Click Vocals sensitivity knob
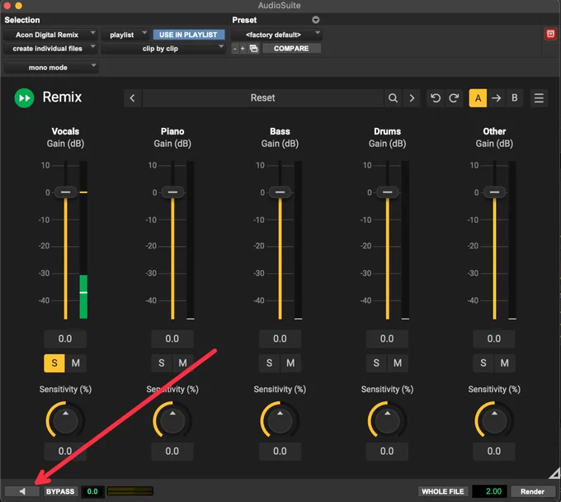The height and width of the screenshot is (502, 561). click(x=65, y=419)
